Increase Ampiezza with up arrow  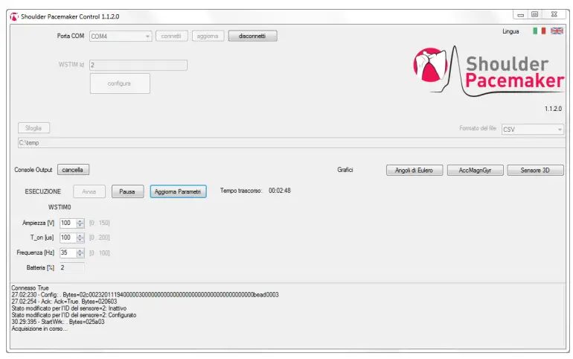[x=80, y=220]
